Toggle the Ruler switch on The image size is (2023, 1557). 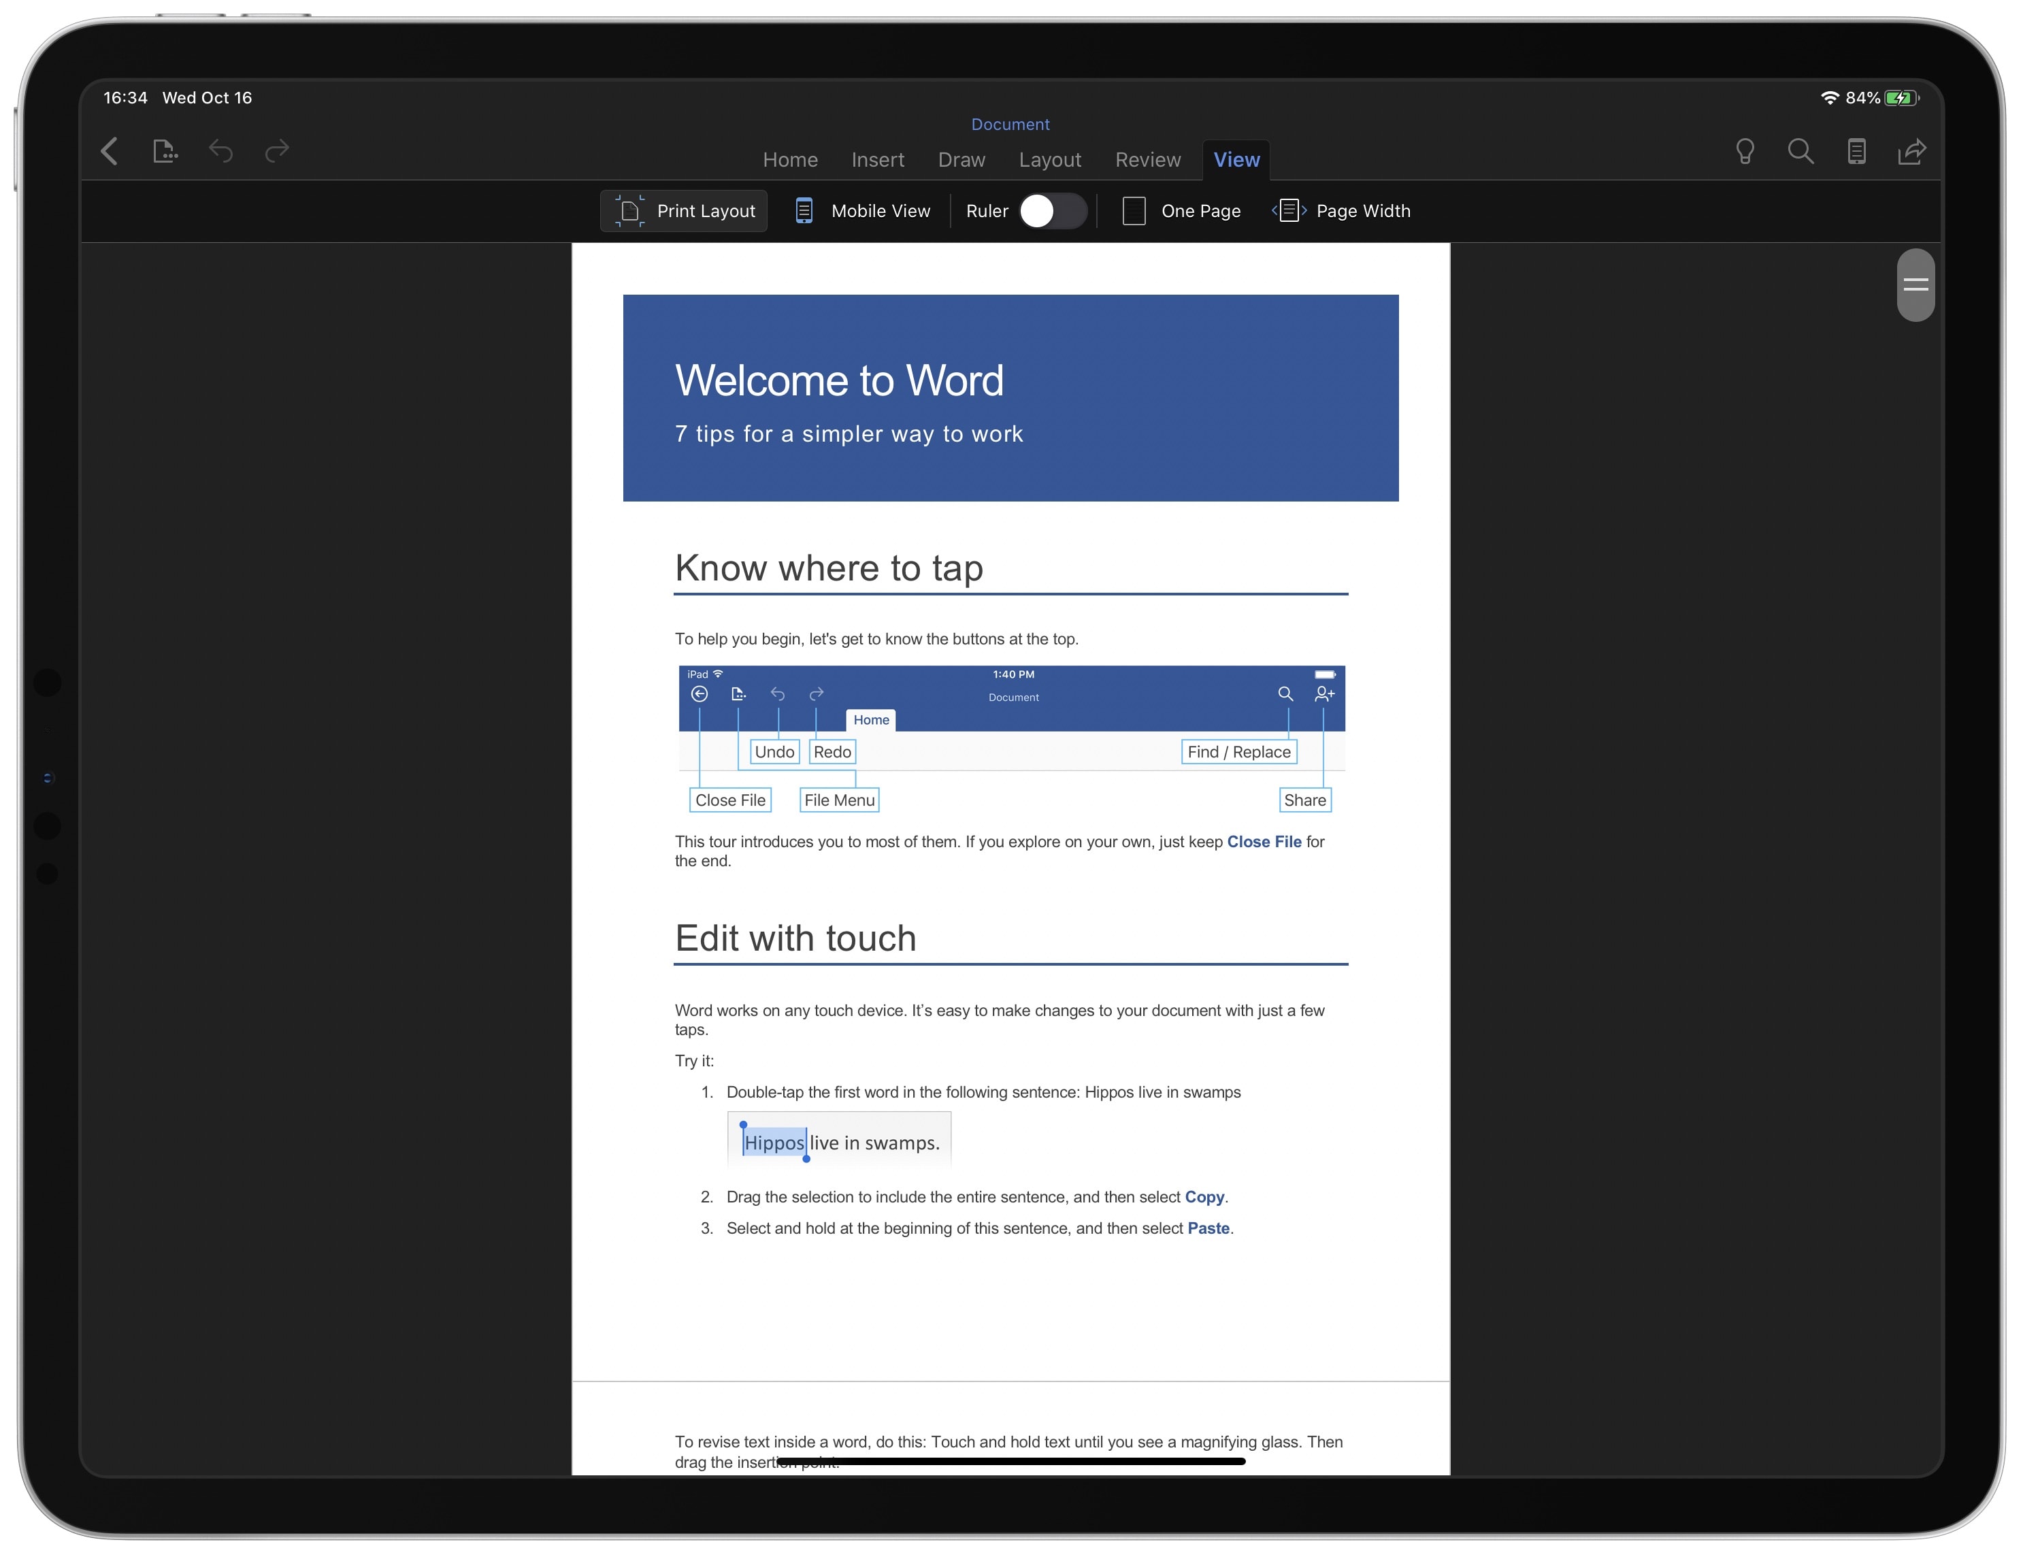click(1052, 211)
